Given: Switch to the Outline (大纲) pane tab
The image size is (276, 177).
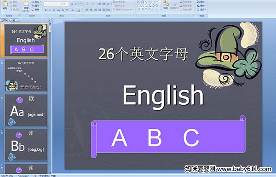Looking at the screenshot, I should pos(13,20).
